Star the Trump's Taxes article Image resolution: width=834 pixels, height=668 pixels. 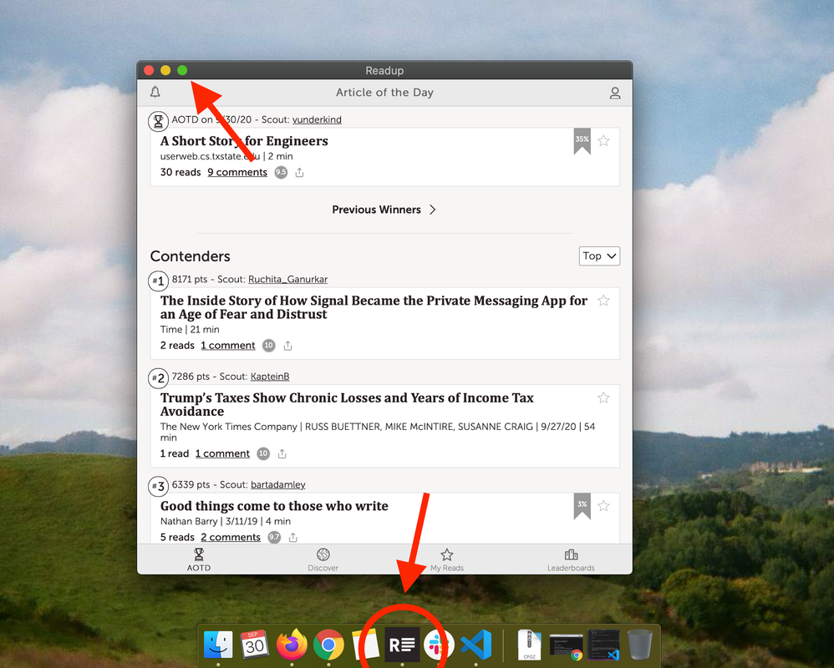(603, 398)
